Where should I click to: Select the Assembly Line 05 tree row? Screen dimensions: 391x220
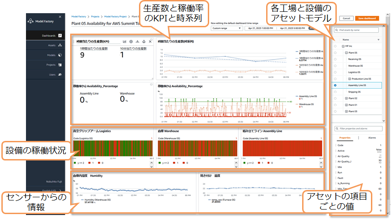click(x=356, y=85)
